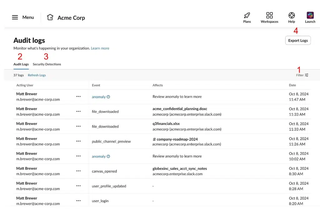Viewport: 320px width, 209px height.
Task: Click the Help lifebuoy icon
Action: (x=292, y=15)
